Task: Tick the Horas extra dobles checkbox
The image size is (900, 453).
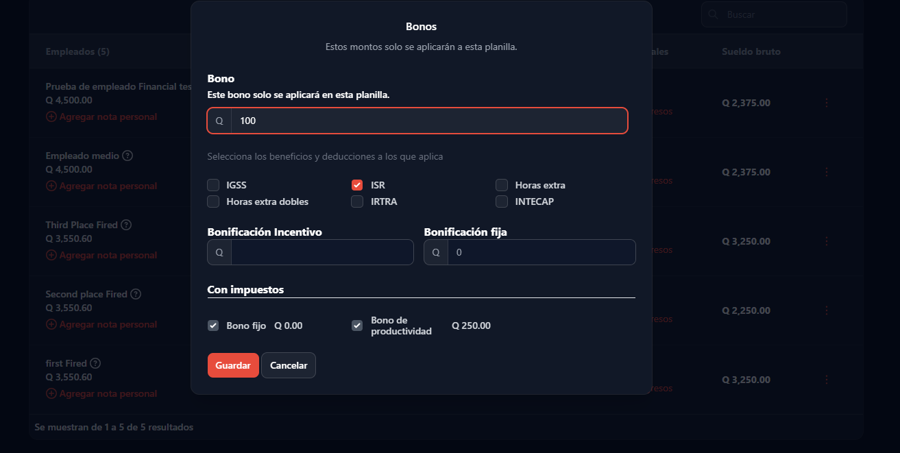Action: point(213,201)
